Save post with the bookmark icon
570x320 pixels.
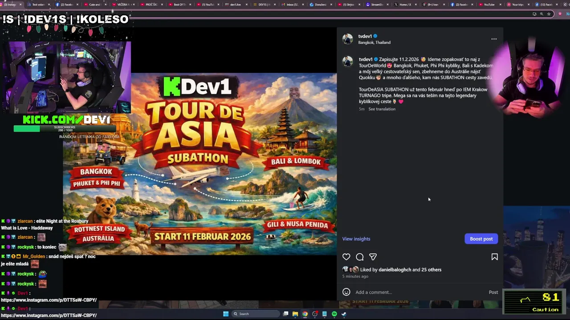(494, 257)
